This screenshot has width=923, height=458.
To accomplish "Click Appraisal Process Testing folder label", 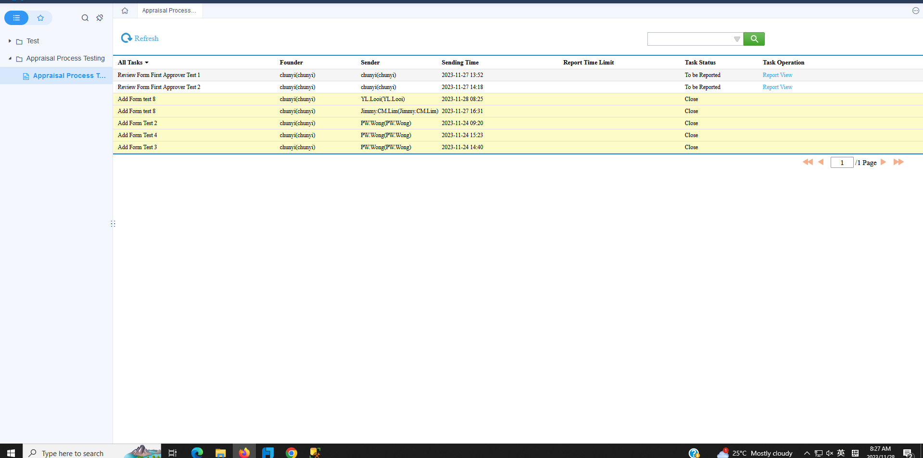I will (x=65, y=58).
